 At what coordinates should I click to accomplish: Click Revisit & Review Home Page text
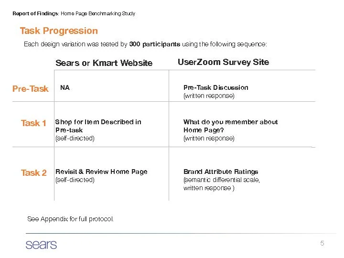click(x=101, y=172)
